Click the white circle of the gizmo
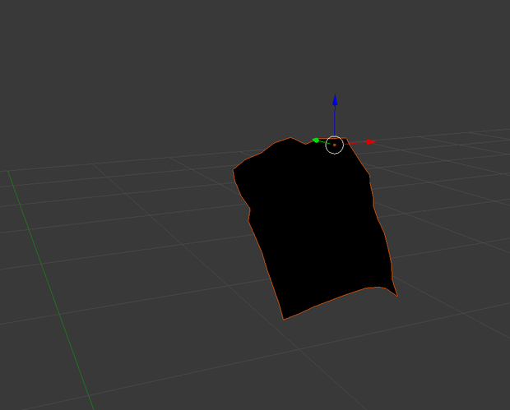This screenshot has height=410, width=510. [x=334, y=145]
